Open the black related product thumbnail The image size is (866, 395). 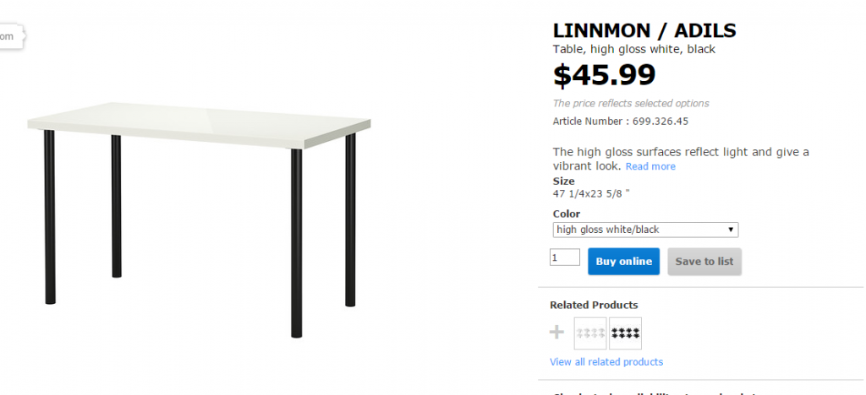(x=625, y=333)
